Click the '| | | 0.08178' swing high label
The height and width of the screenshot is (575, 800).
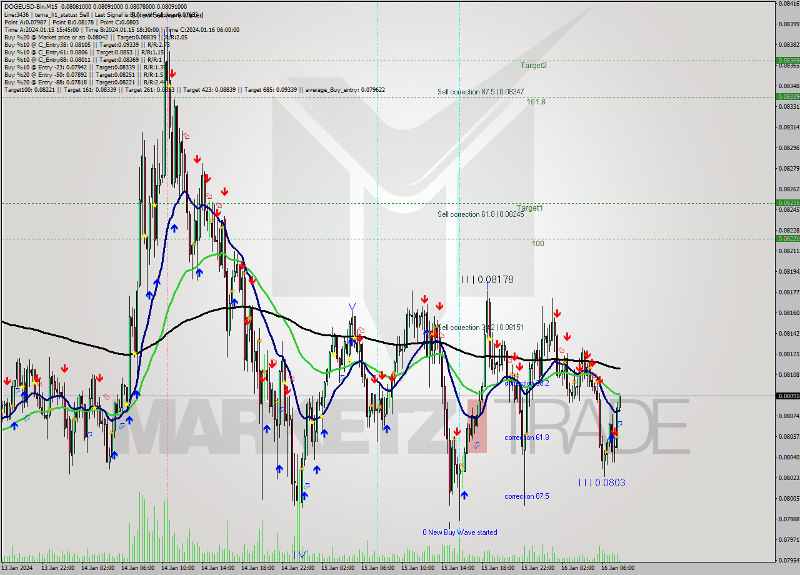(x=487, y=279)
